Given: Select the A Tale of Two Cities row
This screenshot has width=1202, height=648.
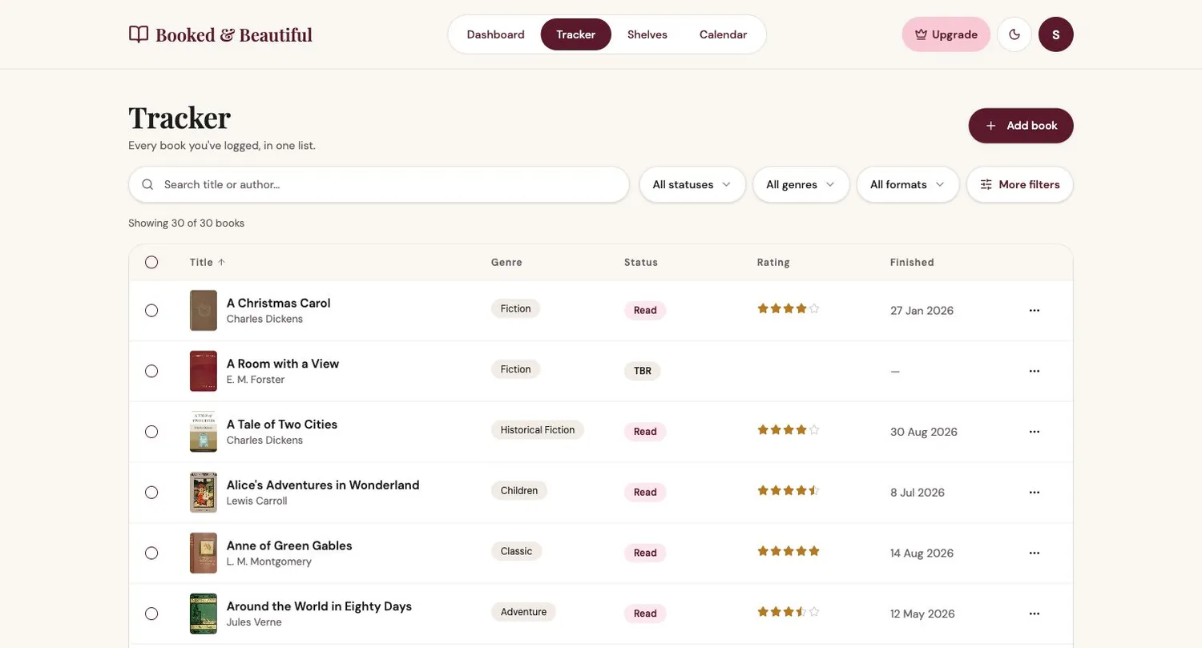Looking at the screenshot, I should [151, 432].
